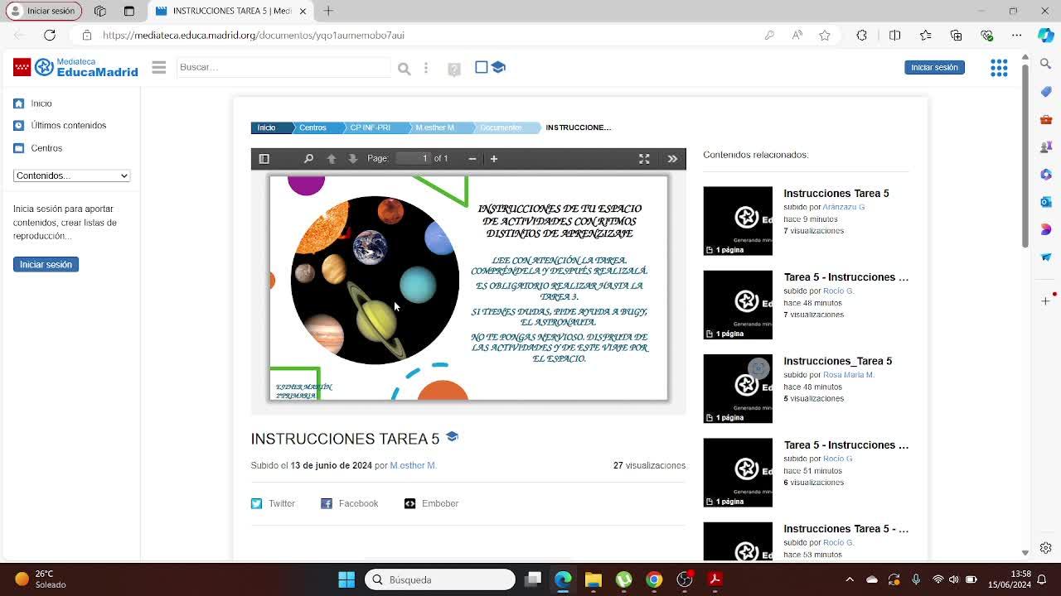Screen dimensions: 1061x596
Task: Refresh the browser page
Action: (50, 36)
